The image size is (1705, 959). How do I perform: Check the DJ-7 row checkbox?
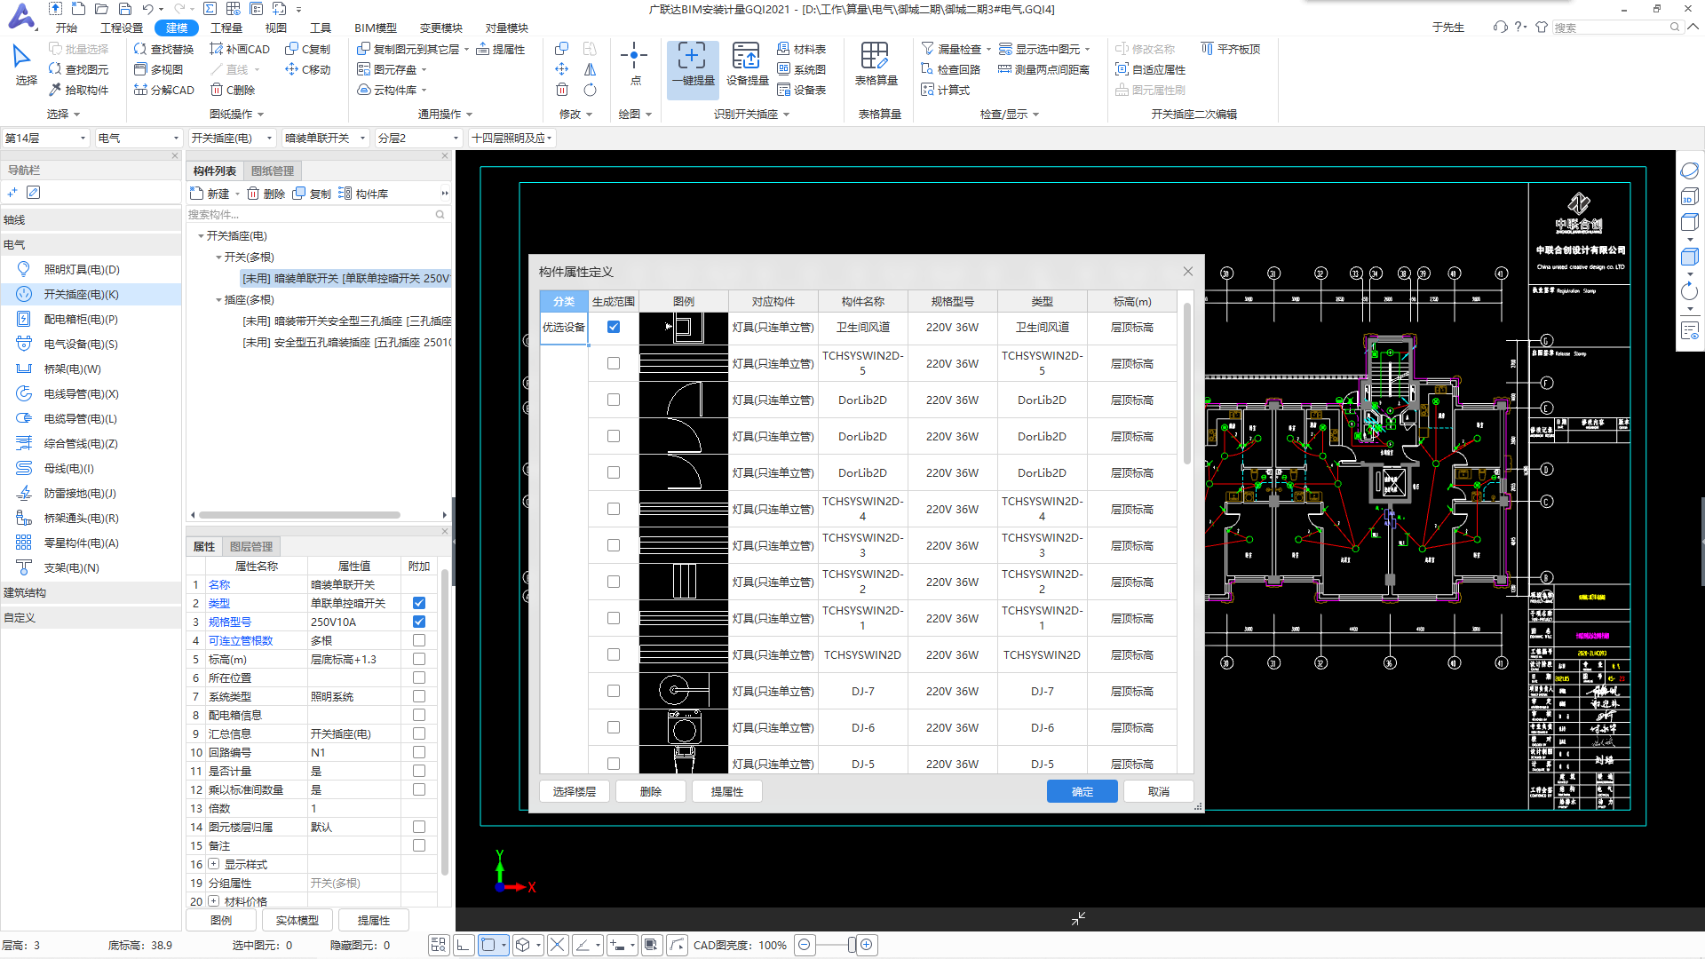(x=614, y=691)
